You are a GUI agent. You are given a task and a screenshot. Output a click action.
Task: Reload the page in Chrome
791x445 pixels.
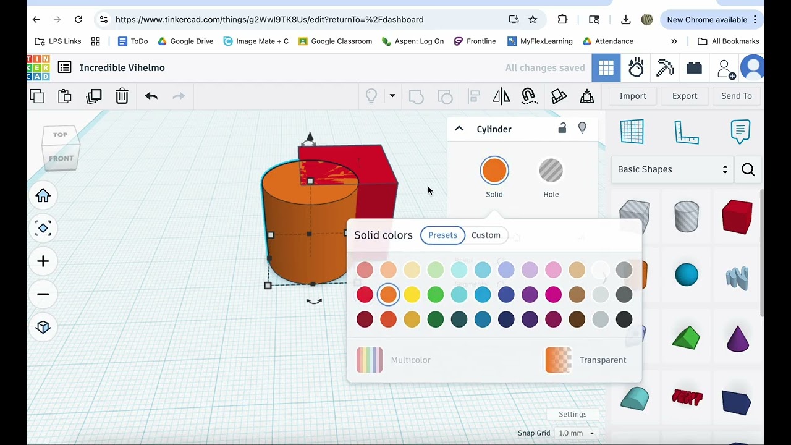(78, 20)
